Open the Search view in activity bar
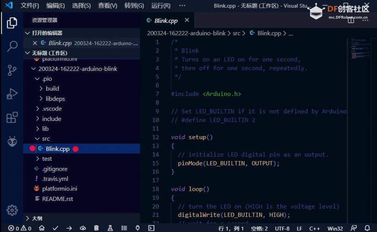The image size is (377, 232). (12, 46)
